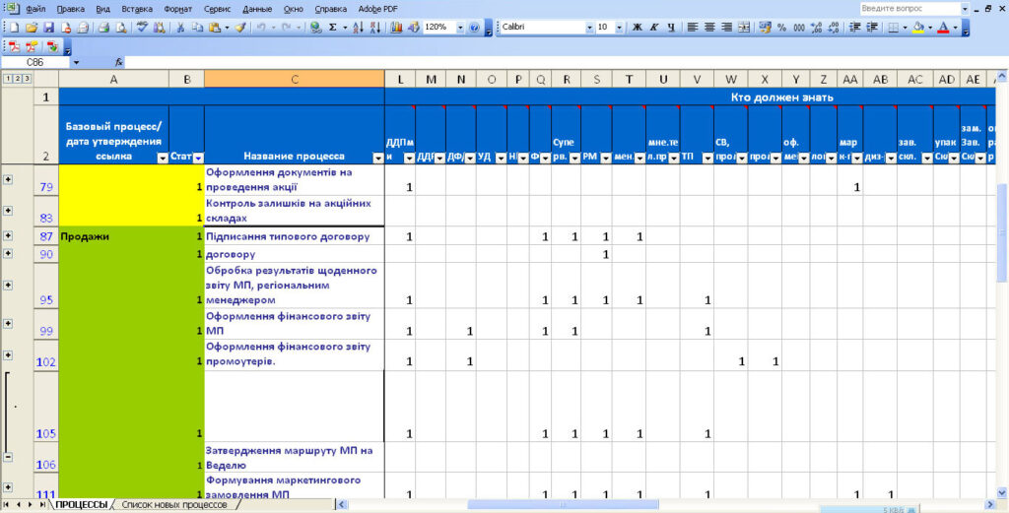Click in the Name Box C86

pos(35,62)
